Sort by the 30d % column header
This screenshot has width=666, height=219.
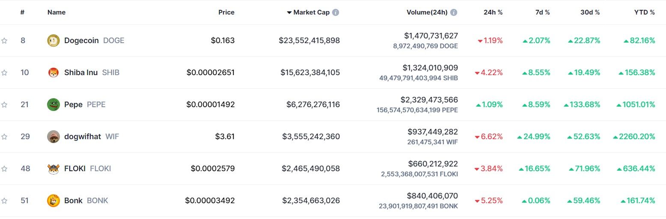coord(590,12)
